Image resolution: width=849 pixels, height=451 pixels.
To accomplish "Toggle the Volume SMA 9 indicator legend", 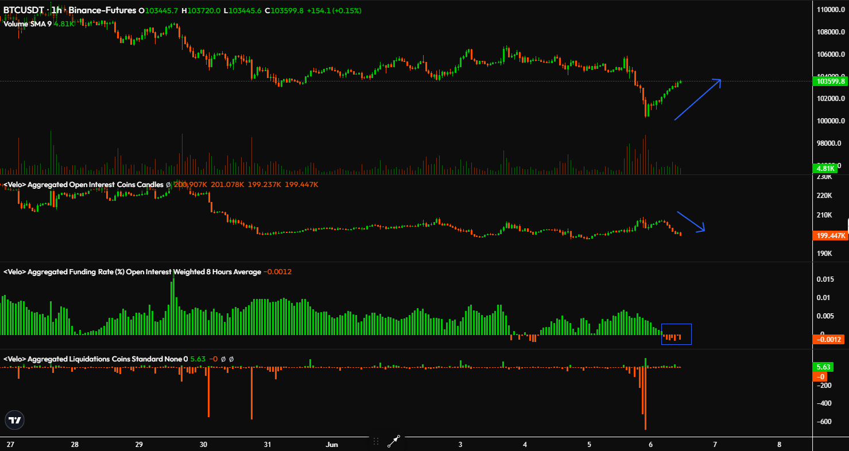I will coord(29,25).
